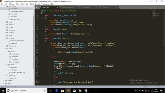Expand the language folder
Viewport: 165px width, 93px height.
(x=5, y=30)
